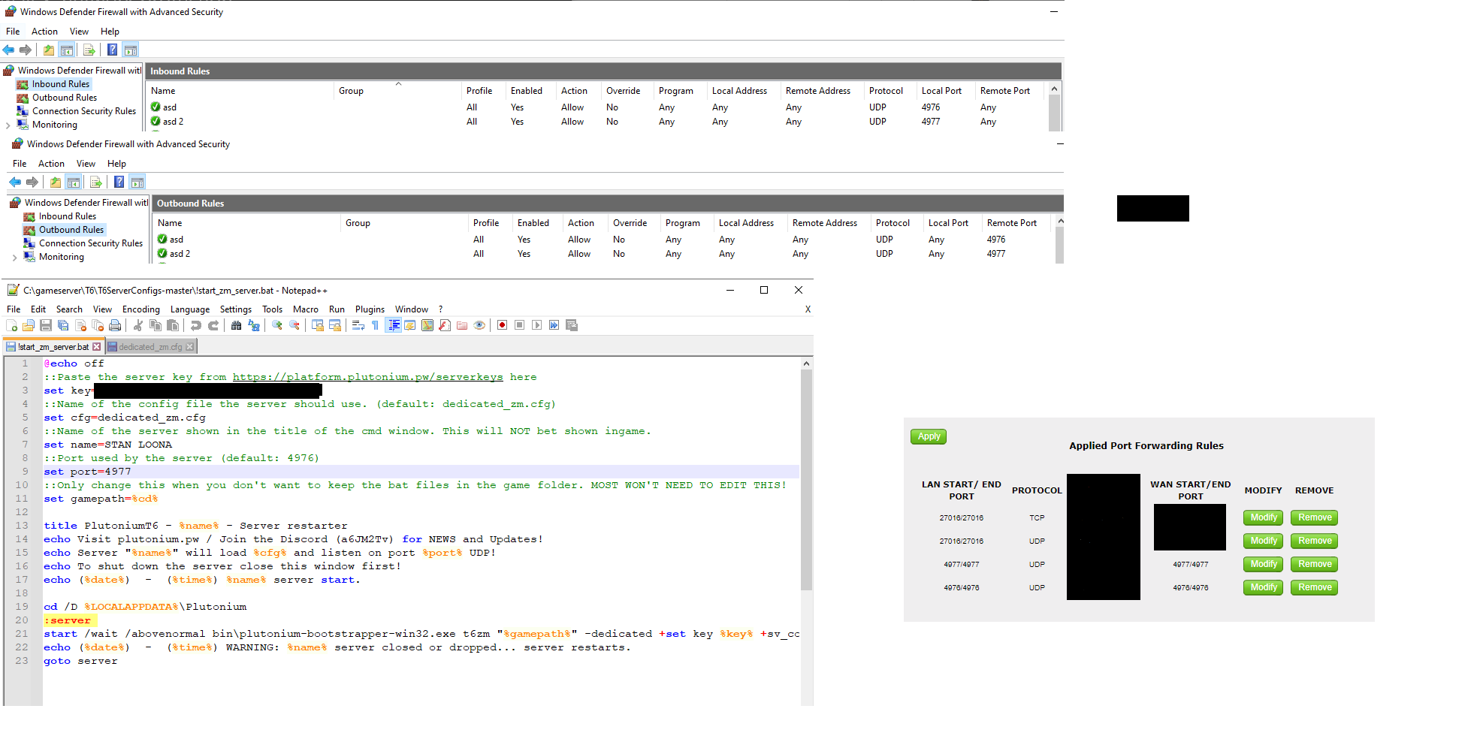Viewport: 1483px width, 754px height.
Task: Click Modify for 27016 TCP rule
Action: (x=1263, y=517)
